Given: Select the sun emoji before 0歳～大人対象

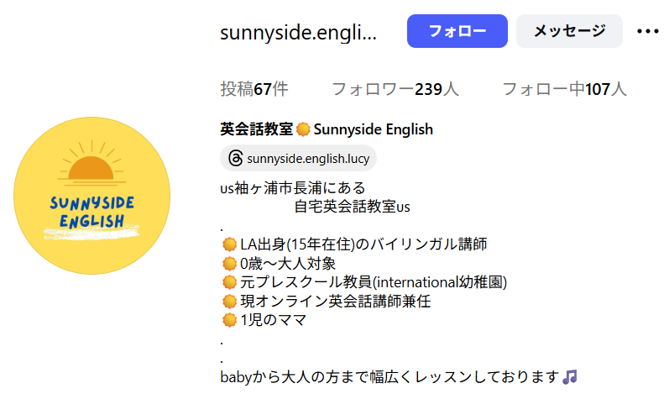Looking at the screenshot, I should point(228,264).
